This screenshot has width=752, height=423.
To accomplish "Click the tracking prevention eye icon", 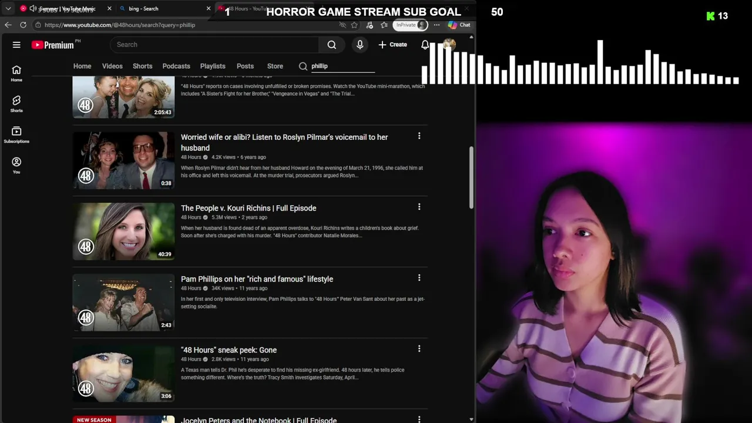I will 343,25.
